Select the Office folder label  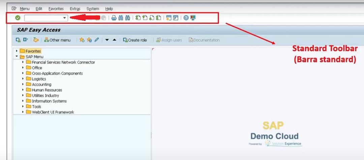(37, 68)
